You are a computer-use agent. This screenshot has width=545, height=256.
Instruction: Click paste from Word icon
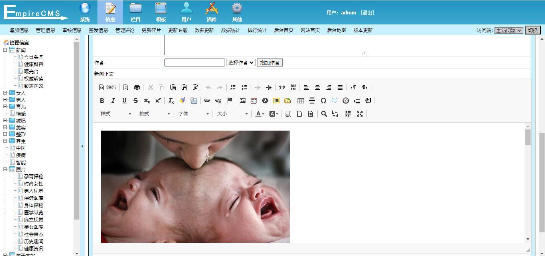(195, 87)
